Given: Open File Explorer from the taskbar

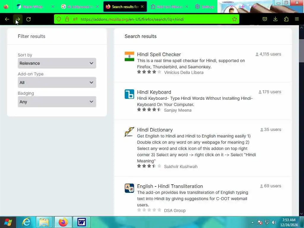Looking at the screenshot, I should pyautogui.click(x=44, y=222).
